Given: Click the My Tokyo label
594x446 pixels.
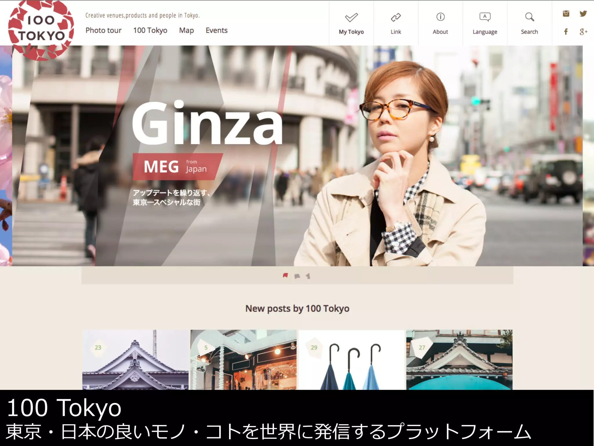Looking at the screenshot, I should [x=351, y=32].
